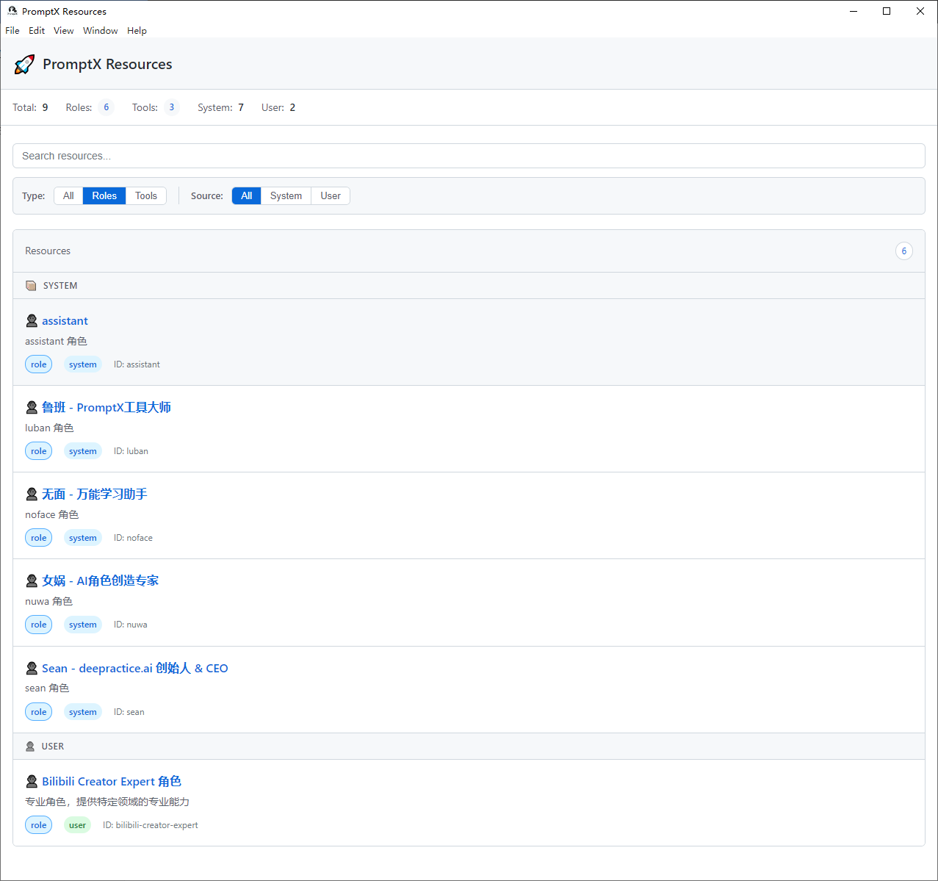Viewport: 938px width, 881px height.
Task: Click the 'nuwa 角色' description
Action: [x=48, y=601]
